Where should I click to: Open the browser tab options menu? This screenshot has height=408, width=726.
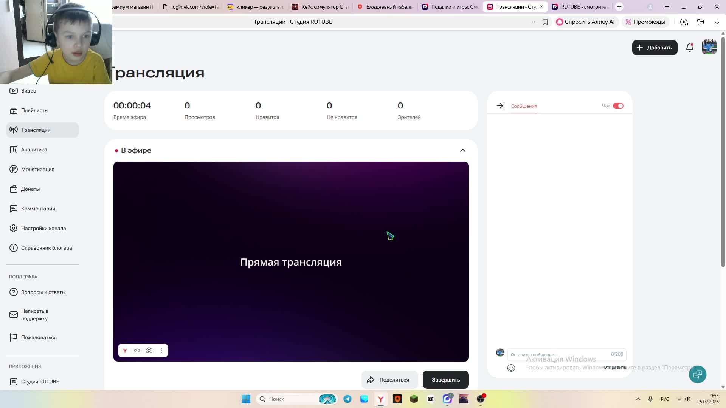click(534, 22)
